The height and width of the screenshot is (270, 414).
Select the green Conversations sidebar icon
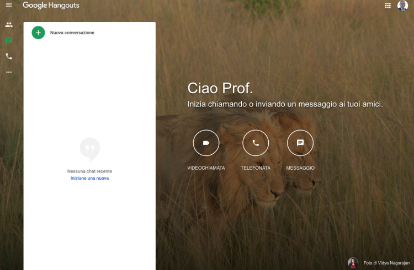9,40
